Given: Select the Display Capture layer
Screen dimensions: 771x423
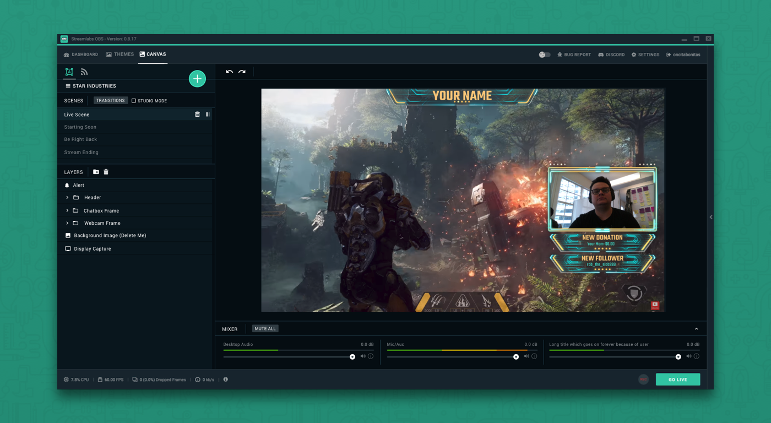Looking at the screenshot, I should click(135, 249).
